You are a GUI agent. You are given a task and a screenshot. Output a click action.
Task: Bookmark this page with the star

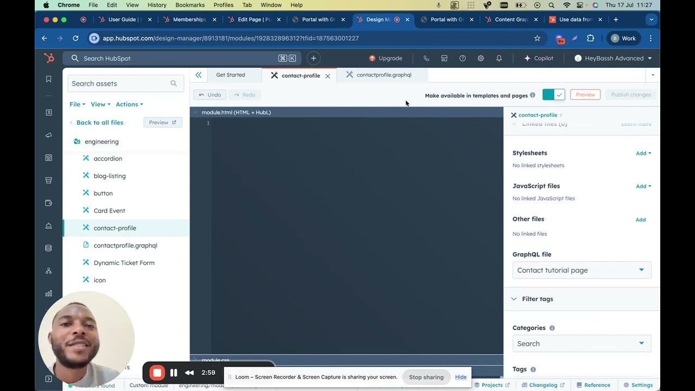click(x=537, y=38)
